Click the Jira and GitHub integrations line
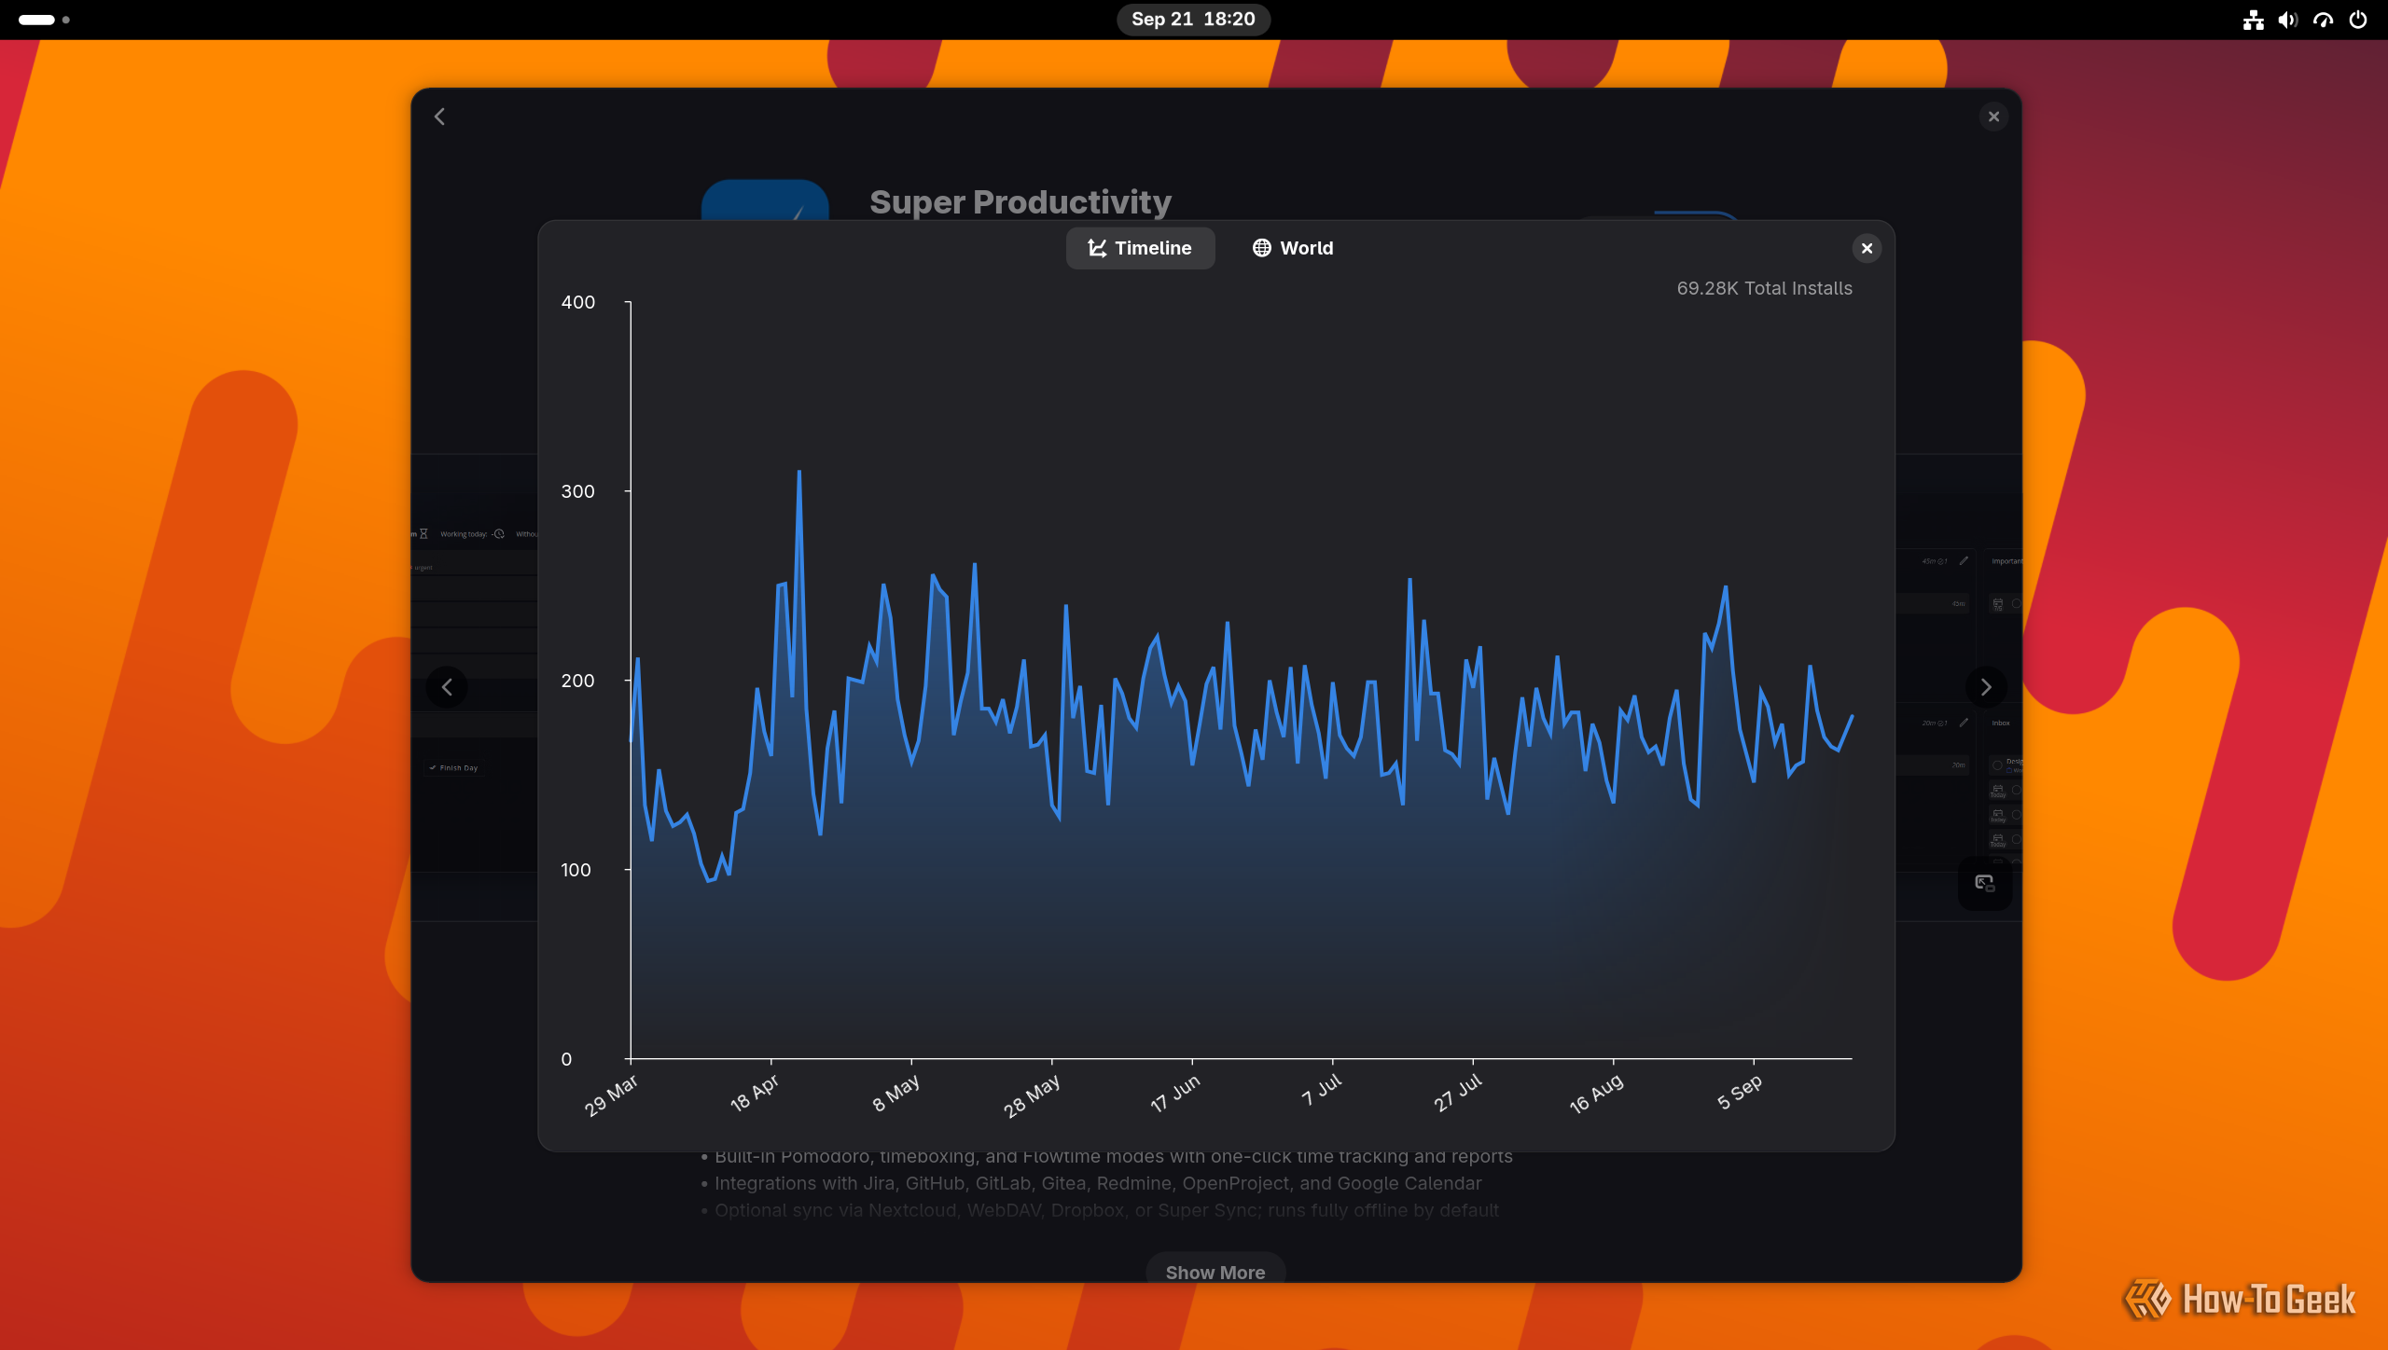 [x=1097, y=1183]
